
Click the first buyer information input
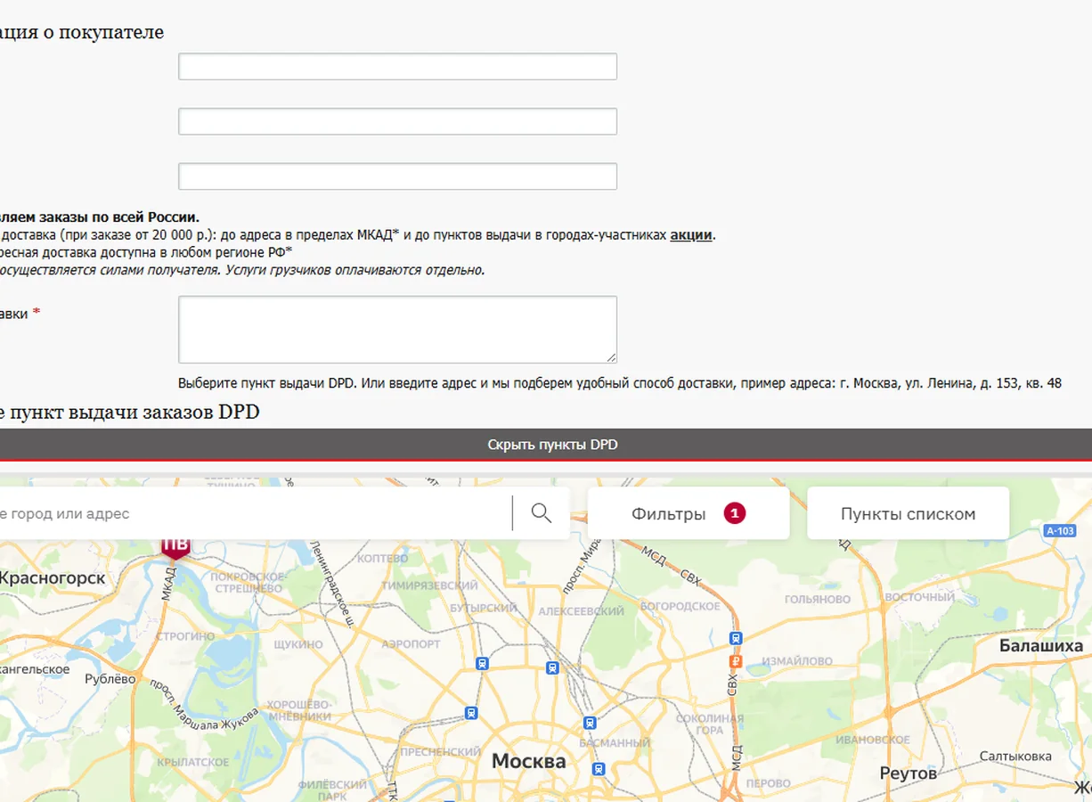(397, 67)
